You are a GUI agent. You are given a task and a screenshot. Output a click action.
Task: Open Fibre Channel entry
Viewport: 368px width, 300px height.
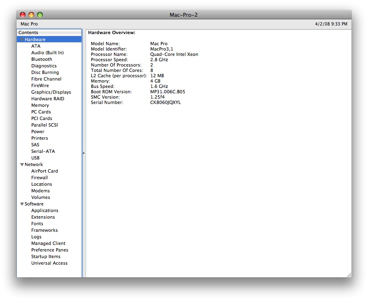[46, 79]
